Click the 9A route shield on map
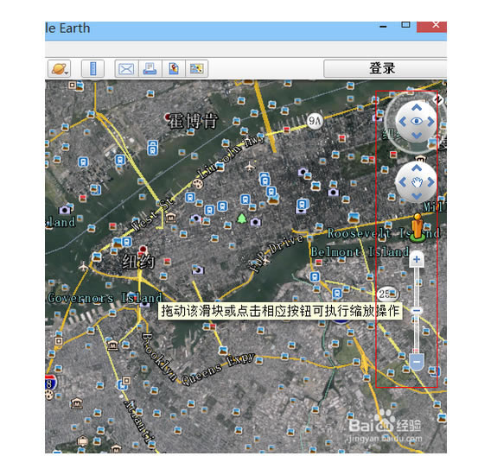Image resolution: width=491 pixels, height=475 pixels. (315, 121)
